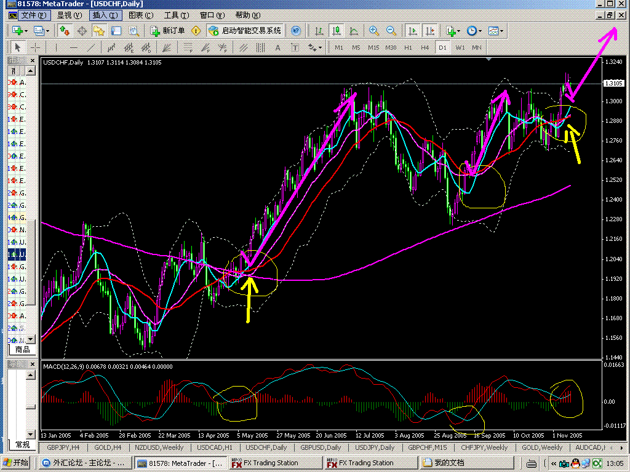The width and height of the screenshot is (630, 472).
Task: Open the 图表 menu
Action: point(141,15)
